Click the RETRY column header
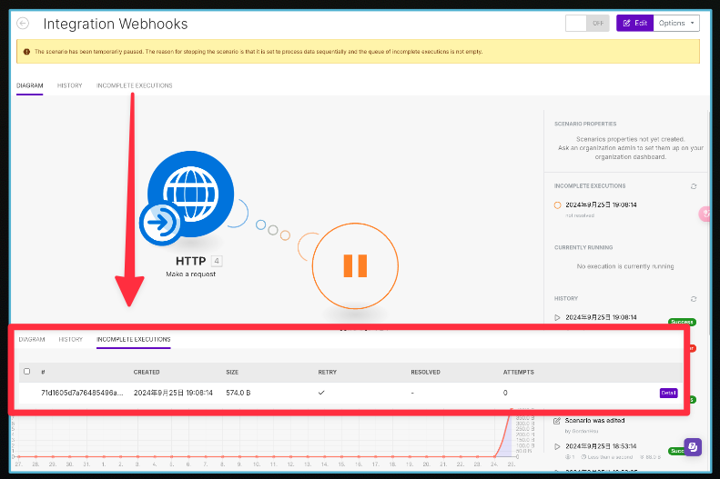720x479 pixels. tap(328, 372)
